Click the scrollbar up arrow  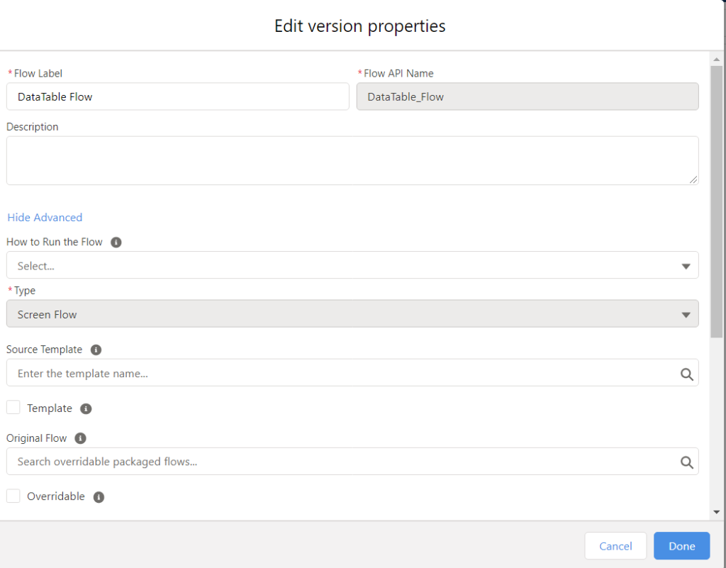point(717,60)
